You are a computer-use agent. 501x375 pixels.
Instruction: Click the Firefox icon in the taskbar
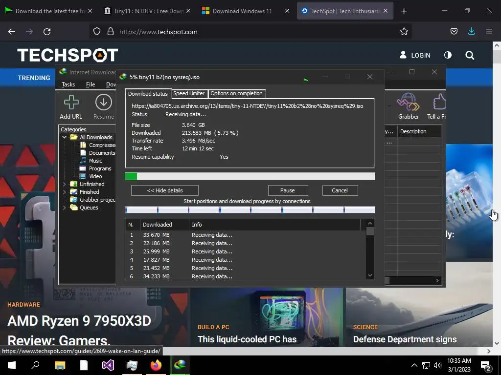point(156,365)
